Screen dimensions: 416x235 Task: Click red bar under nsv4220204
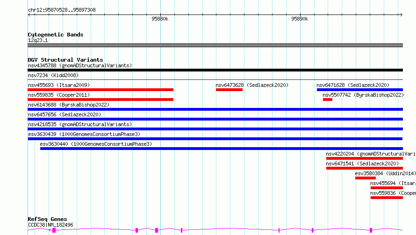click(365, 158)
